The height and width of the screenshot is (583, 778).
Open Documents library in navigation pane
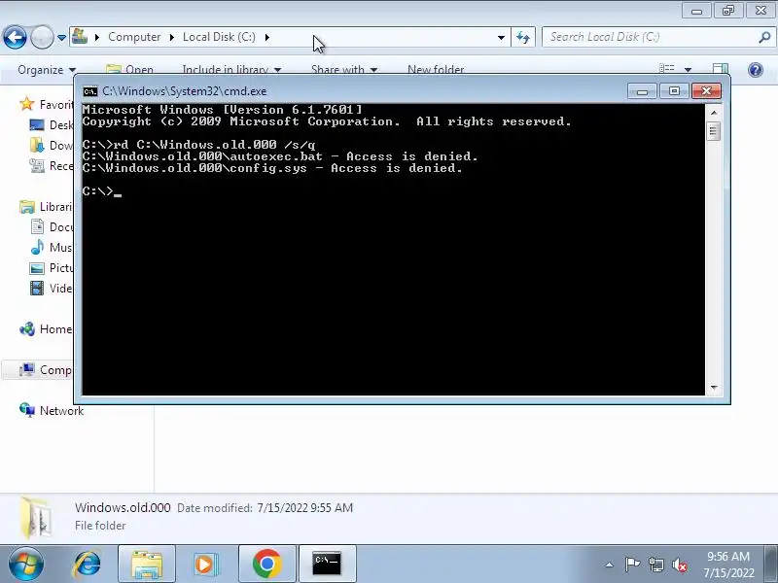pyautogui.click(x=52, y=227)
